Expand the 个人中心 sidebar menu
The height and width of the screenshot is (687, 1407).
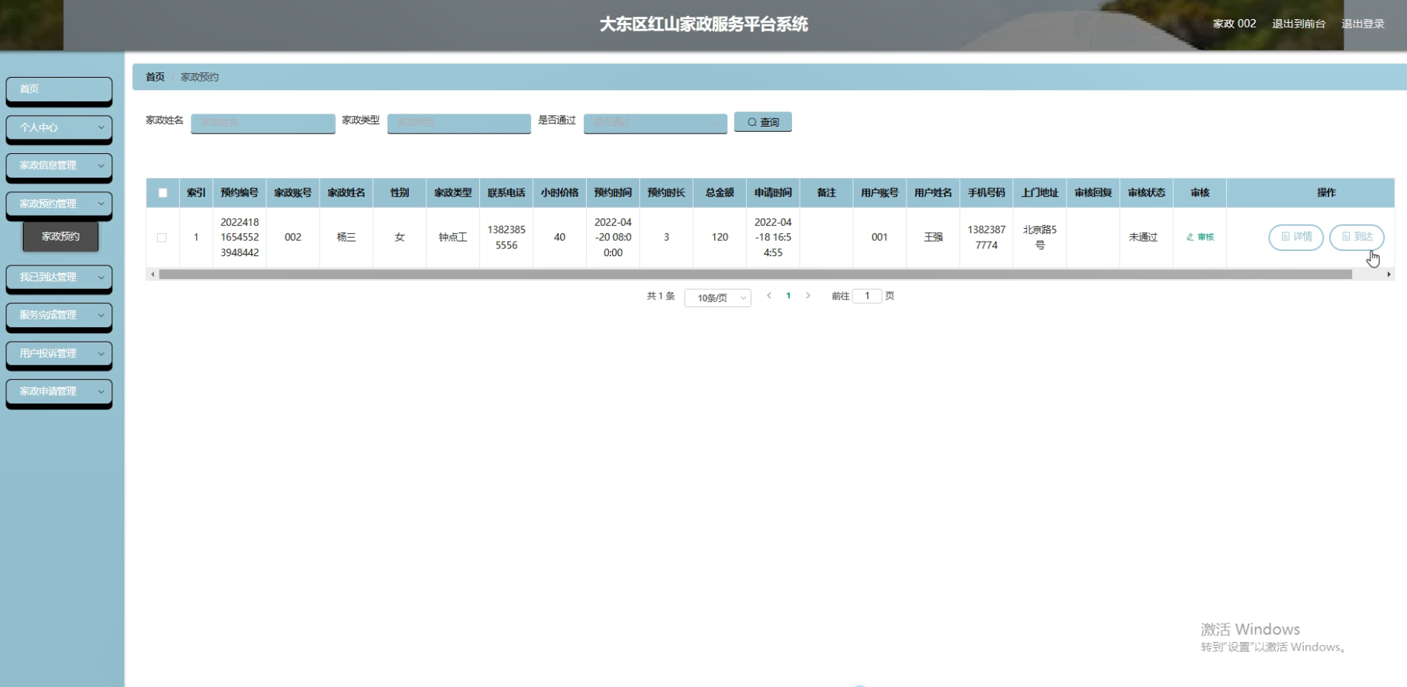point(59,127)
